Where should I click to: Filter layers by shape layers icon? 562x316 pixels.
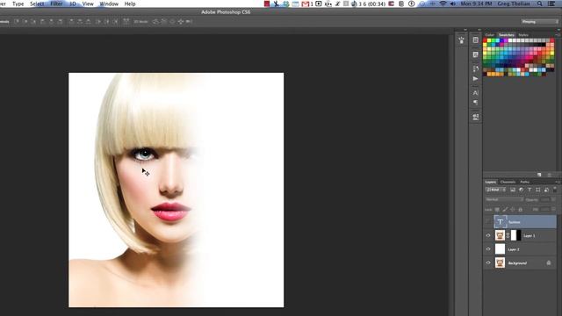tap(537, 190)
